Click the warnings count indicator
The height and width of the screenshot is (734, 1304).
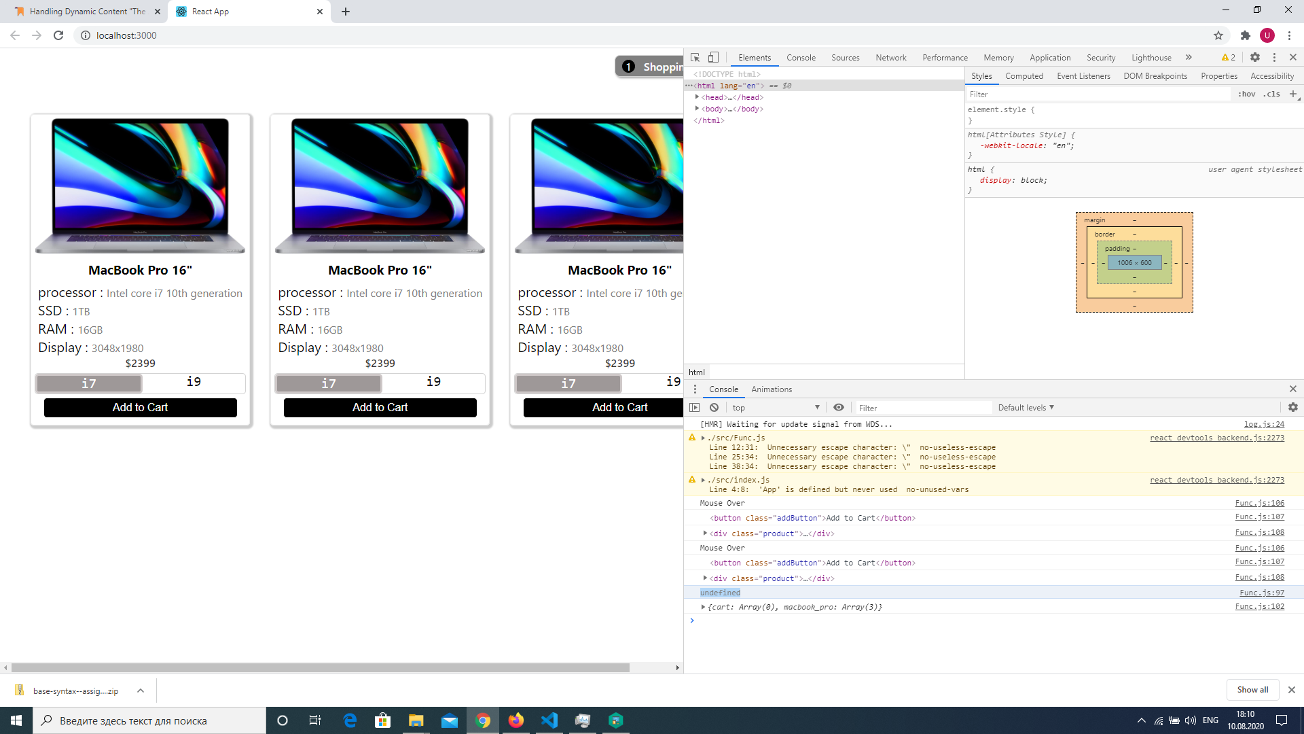[1229, 58]
